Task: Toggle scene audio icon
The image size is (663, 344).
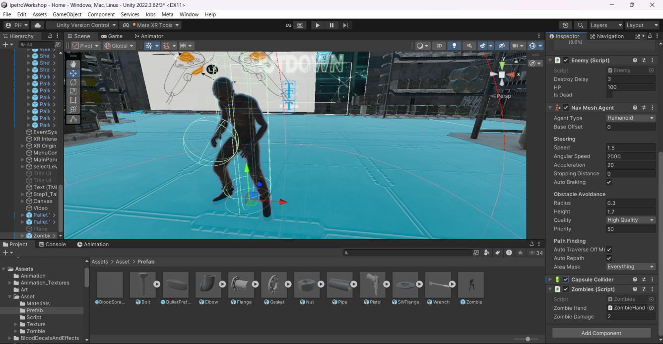Action: [x=469, y=46]
